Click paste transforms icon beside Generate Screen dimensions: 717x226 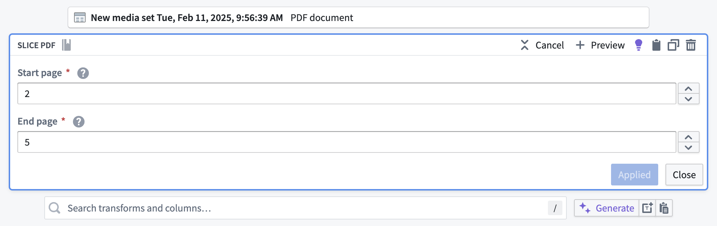tap(664, 208)
